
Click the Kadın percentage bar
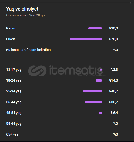coord(95,28)
